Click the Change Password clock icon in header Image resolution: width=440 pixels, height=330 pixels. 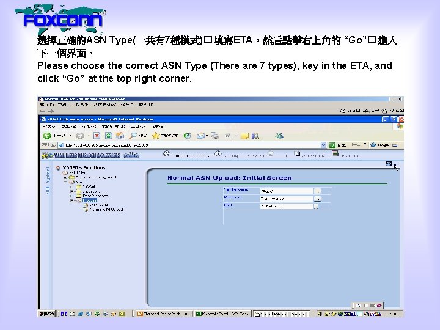click(218, 154)
